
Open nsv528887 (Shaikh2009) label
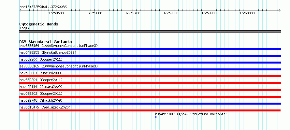[41, 73]
